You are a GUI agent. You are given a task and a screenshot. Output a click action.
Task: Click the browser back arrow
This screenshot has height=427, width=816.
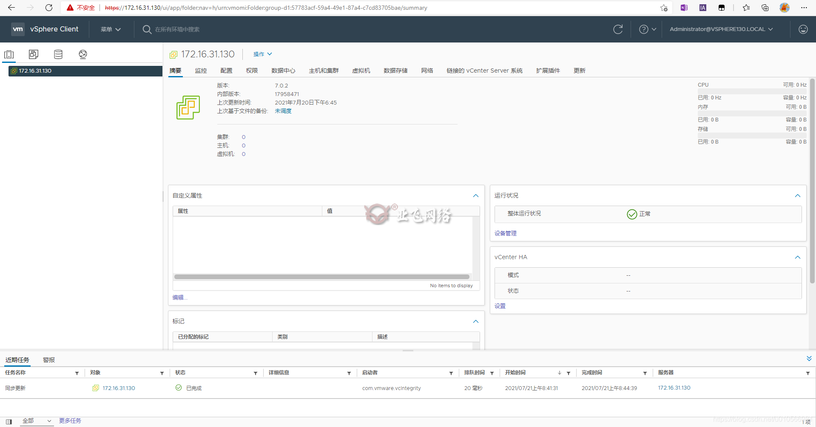click(x=11, y=8)
